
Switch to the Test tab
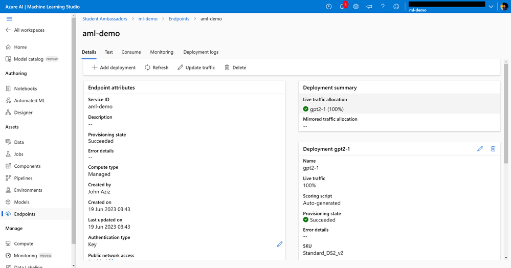tap(108, 52)
